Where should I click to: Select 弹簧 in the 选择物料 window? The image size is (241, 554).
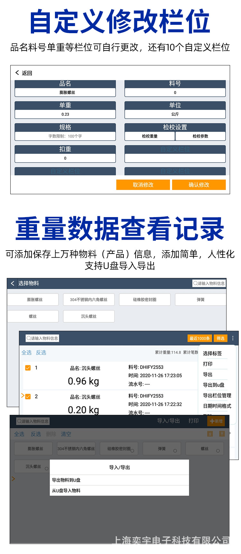201,300
